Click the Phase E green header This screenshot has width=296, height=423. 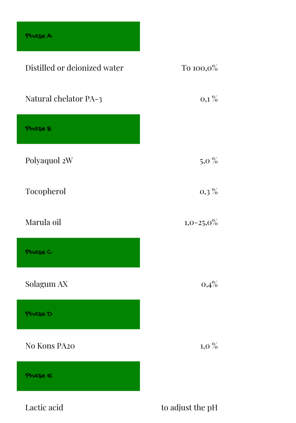78,376
